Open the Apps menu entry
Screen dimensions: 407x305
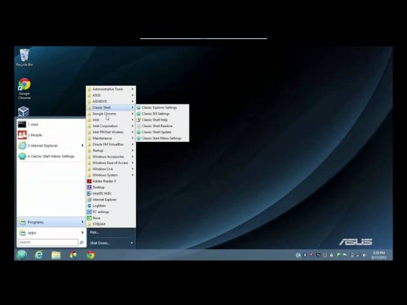52,233
